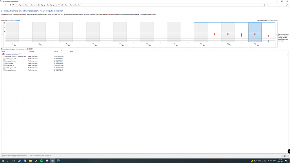Screen dimensions: 290x163
Task: Open File Explorer from taskbar
Action: pos(30,161)
